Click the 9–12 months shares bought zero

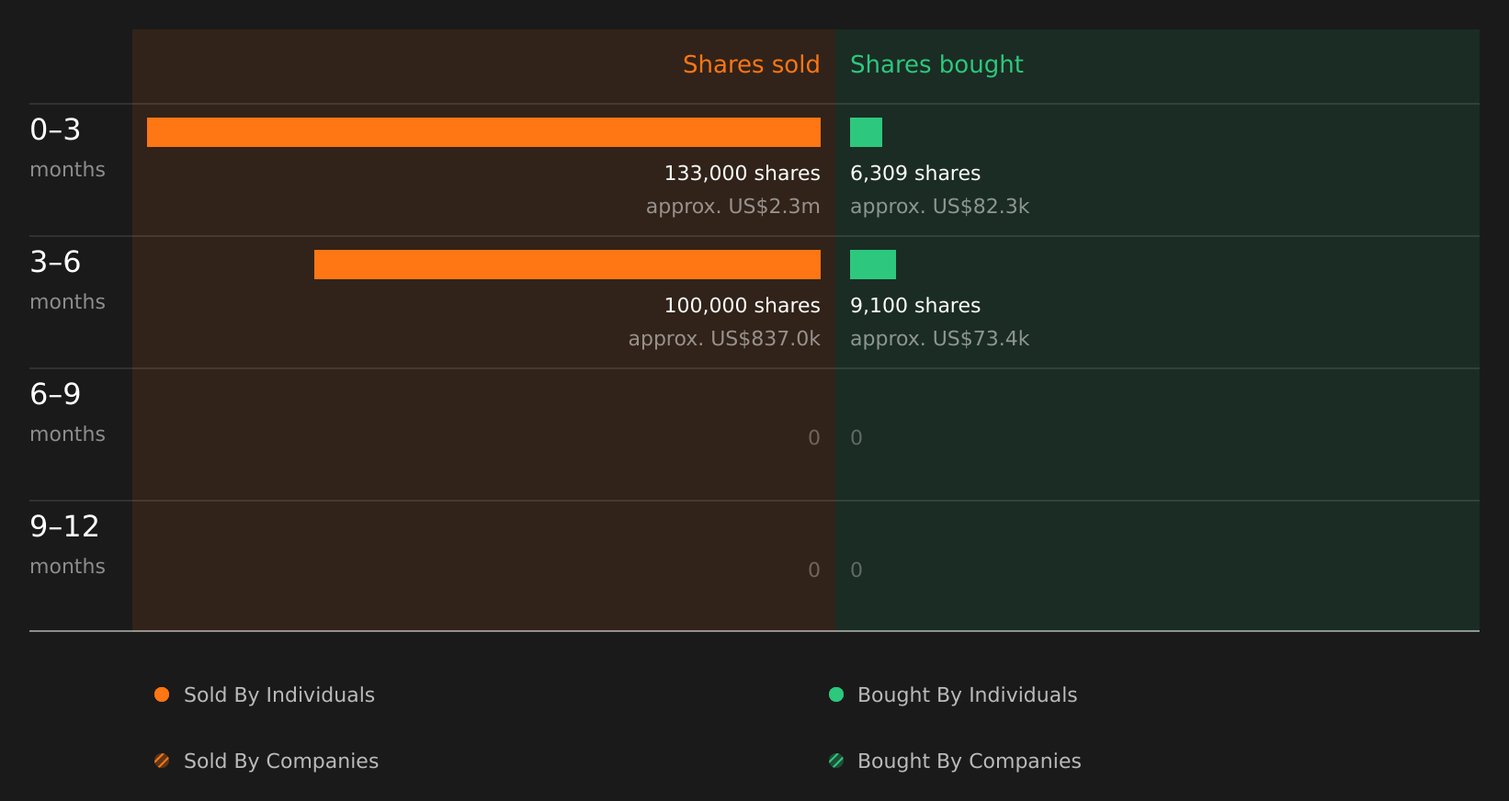(x=857, y=570)
